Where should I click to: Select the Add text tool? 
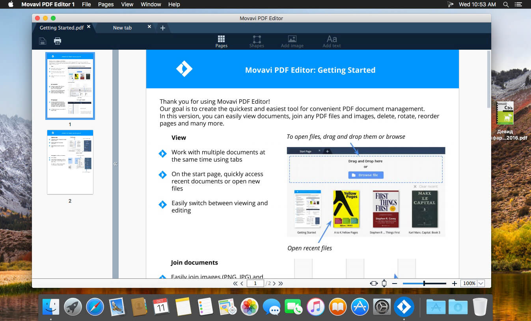331,41
